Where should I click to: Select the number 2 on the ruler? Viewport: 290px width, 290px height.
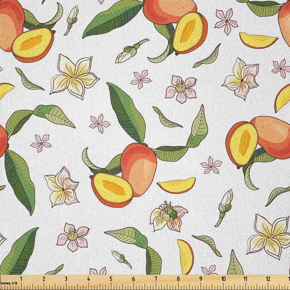point(44,279)
